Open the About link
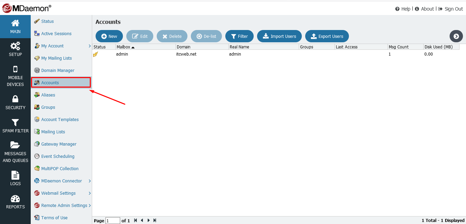The width and height of the screenshot is (466, 224). point(424,9)
